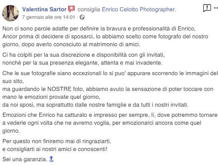Screen dimensions: 218x166
Task: Click the line starting "Ancor prima di decidere"
Action: point(105,36)
